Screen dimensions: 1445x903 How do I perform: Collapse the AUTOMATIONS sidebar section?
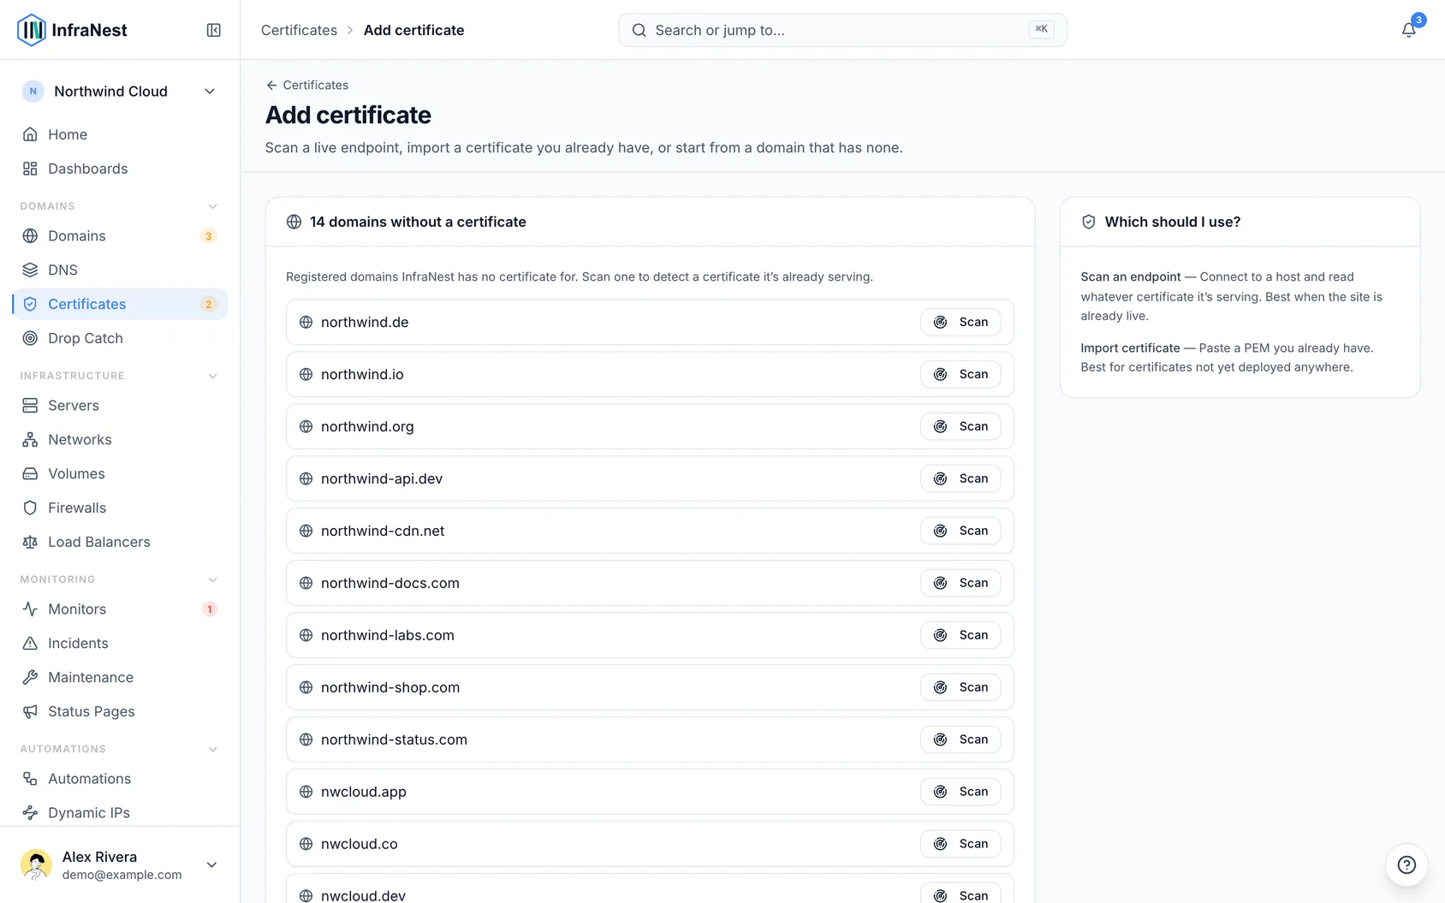point(212,749)
